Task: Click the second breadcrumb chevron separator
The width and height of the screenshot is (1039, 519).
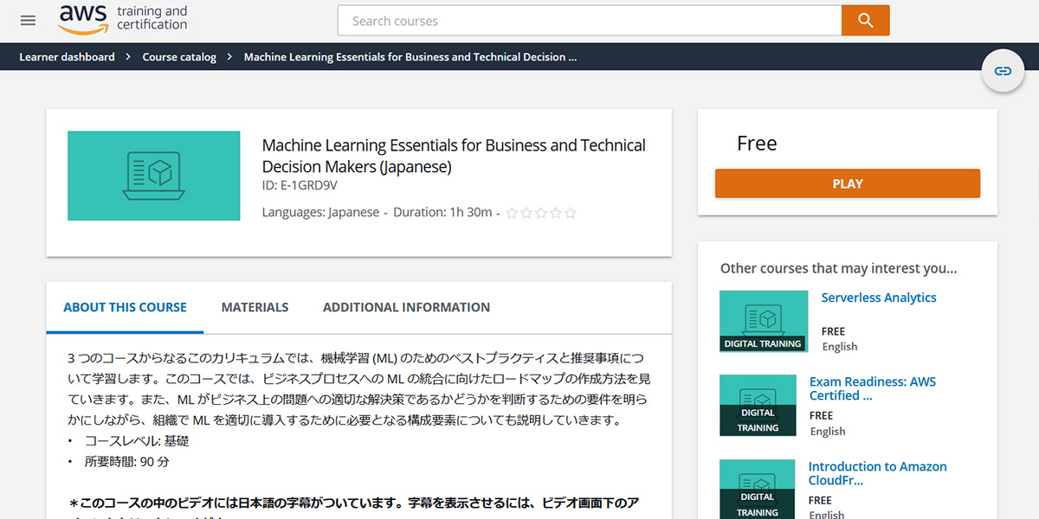Action: 230,57
